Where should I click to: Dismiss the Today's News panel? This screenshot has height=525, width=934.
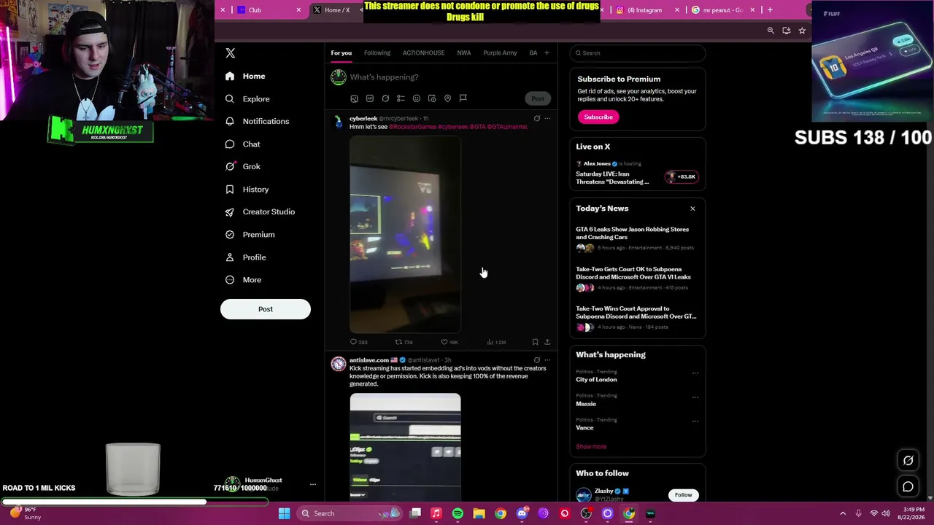coord(692,209)
